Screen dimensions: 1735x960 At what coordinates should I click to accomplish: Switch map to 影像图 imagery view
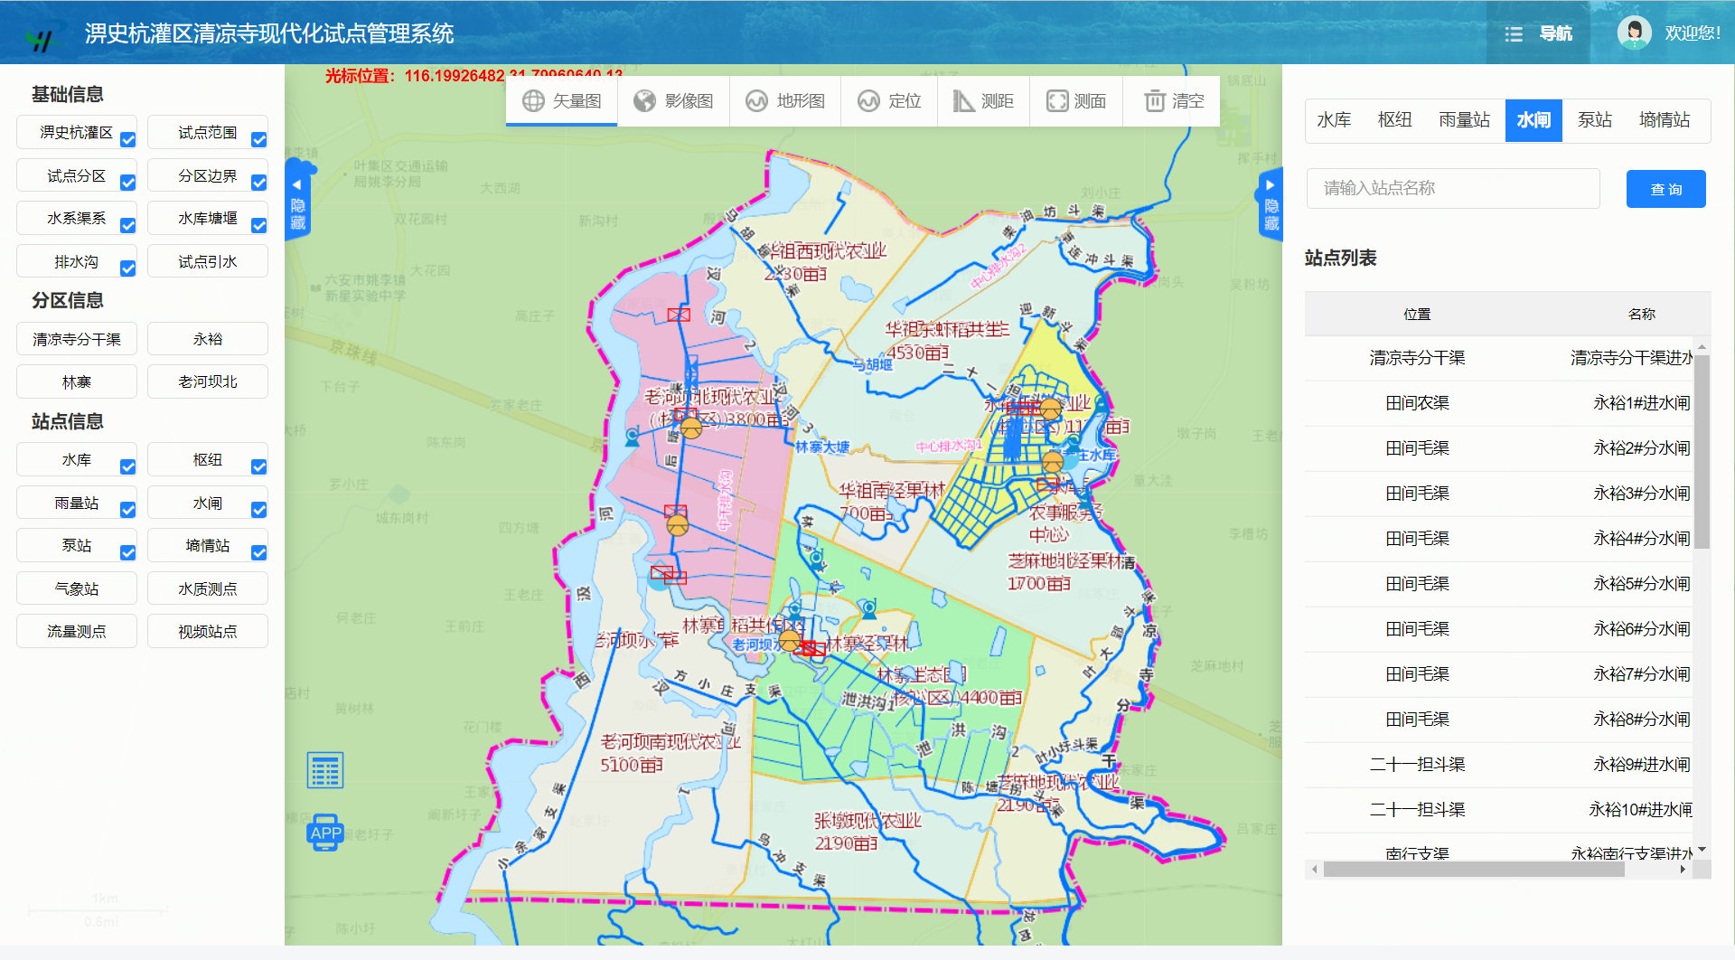[x=674, y=101]
